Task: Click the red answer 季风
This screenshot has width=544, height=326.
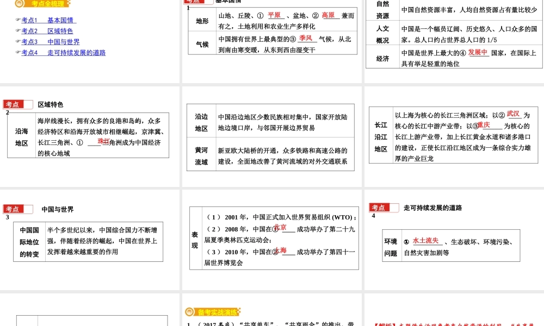Action: [306, 38]
